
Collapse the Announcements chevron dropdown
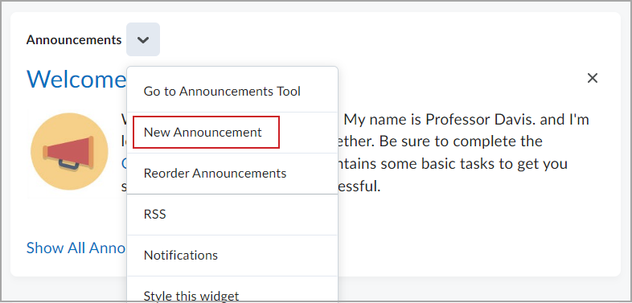(x=143, y=39)
